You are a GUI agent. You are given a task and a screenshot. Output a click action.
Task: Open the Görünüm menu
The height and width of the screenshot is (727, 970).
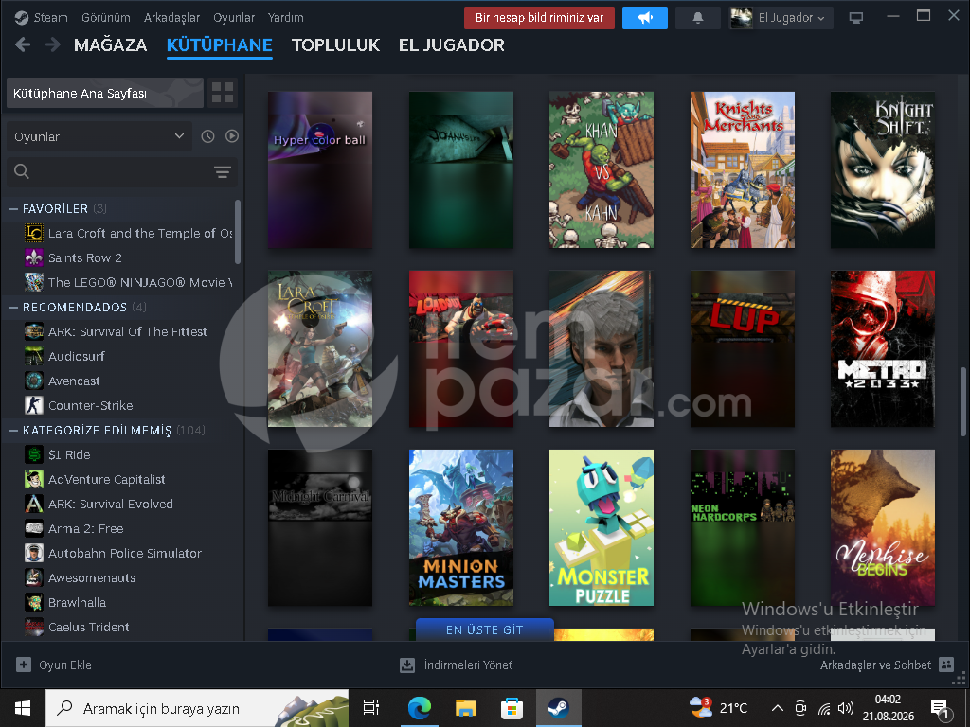pos(106,17)
